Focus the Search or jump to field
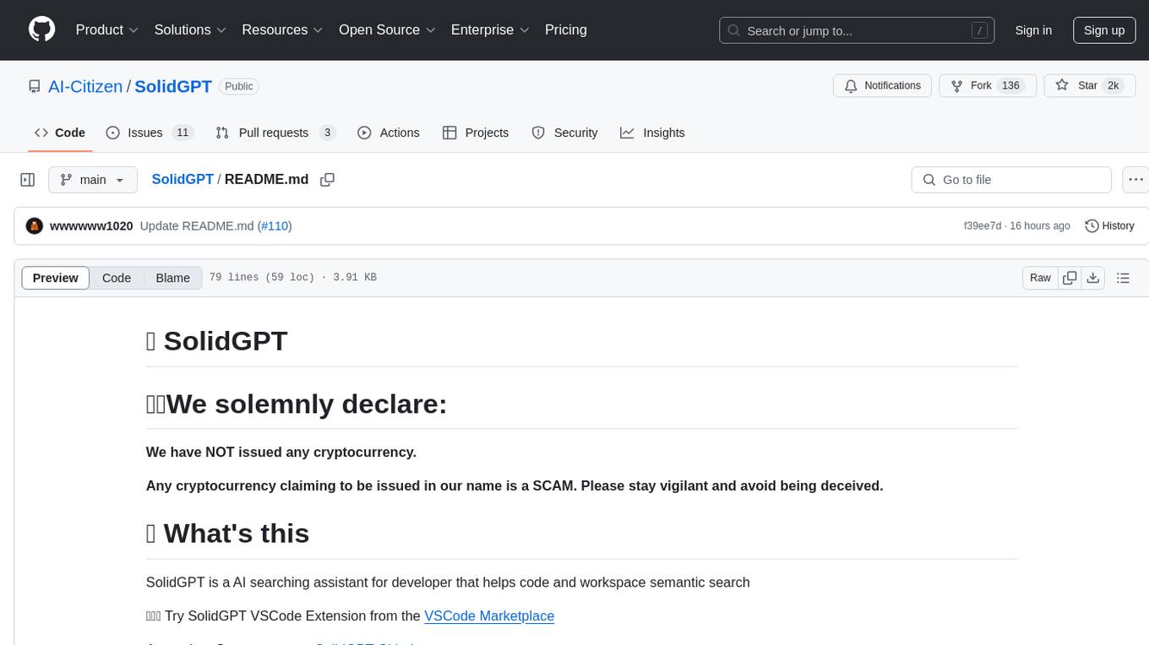Viewport: 1149px width, 645px height. (x=857, y=30)
